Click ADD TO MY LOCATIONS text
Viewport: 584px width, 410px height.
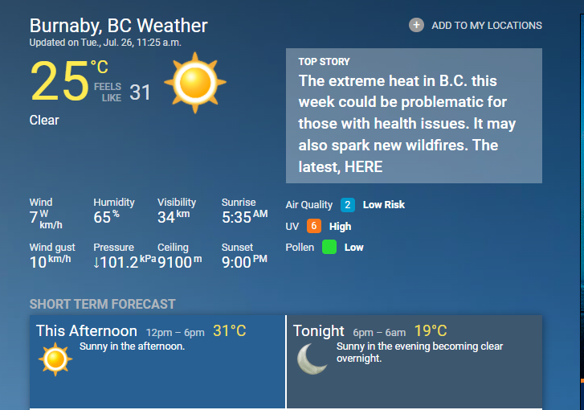487,26
